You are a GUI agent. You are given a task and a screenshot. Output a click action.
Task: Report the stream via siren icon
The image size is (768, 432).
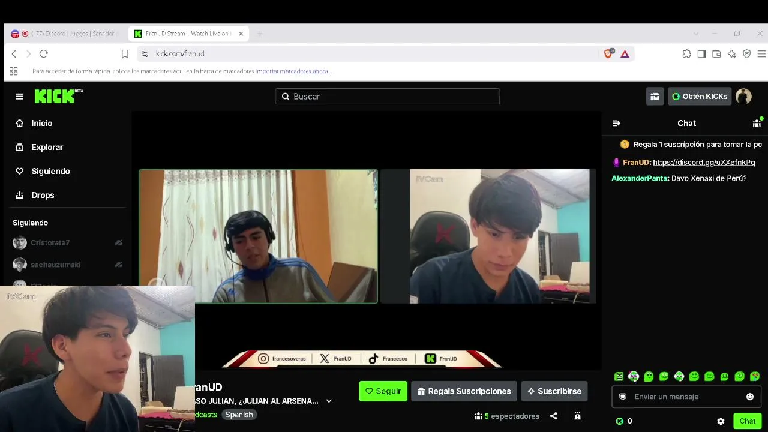point(577,416)
